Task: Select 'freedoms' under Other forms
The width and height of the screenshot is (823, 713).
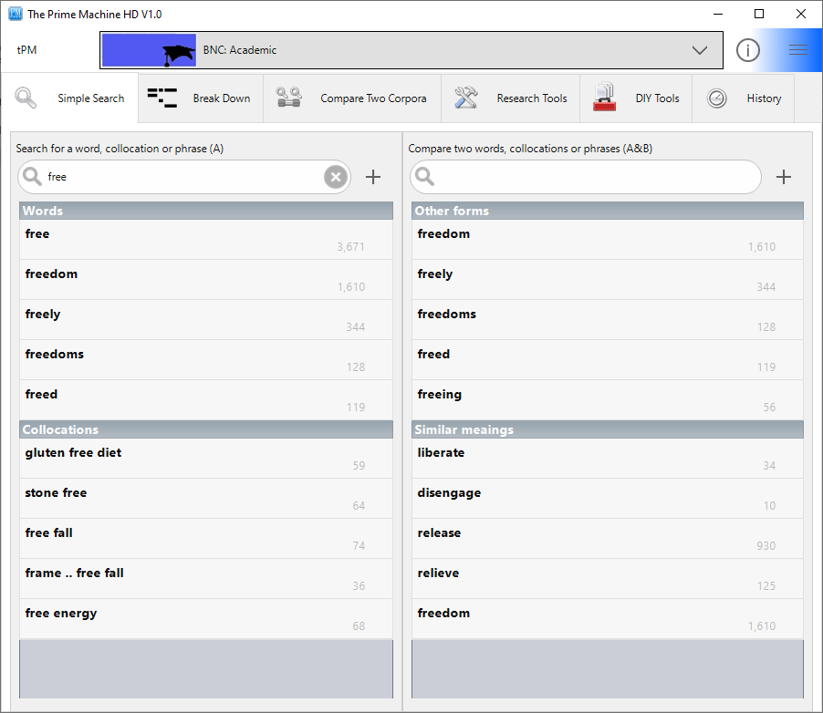Action: (x=608, y=320)
